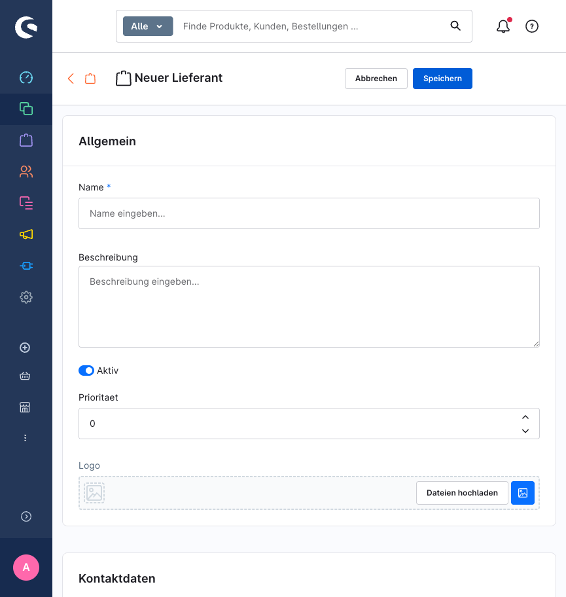The height and width of the screenshot is (597, 566).
Task: Open the Orders shopping bag icon
Action: pyautogui.click(x=26, y=140)
